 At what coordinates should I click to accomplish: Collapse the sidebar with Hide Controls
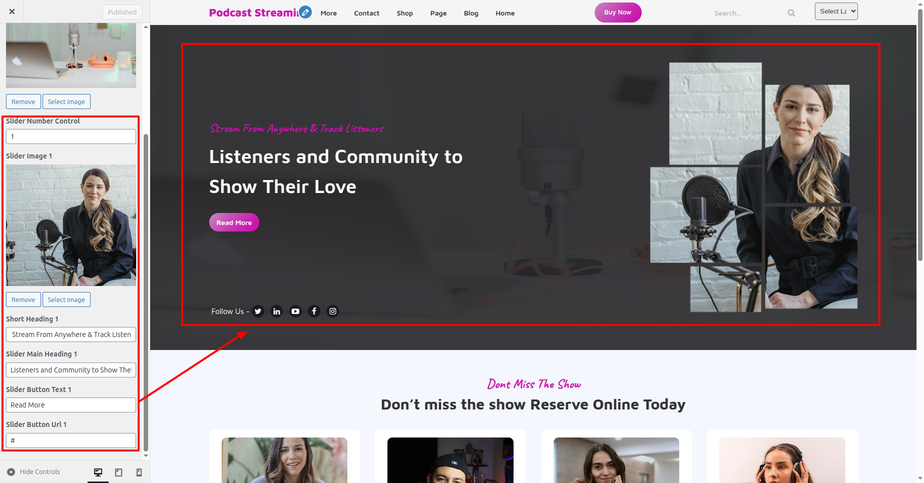[x=34, y=472]
